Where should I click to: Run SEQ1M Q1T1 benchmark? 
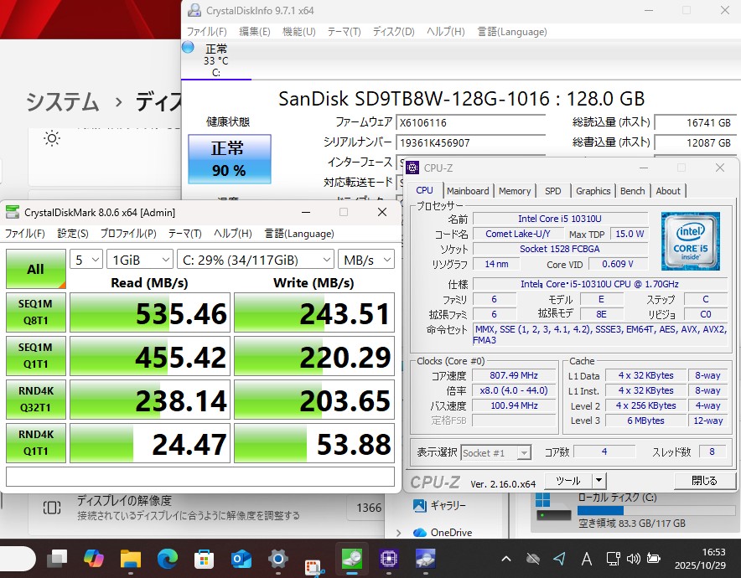tap(36, 355)
